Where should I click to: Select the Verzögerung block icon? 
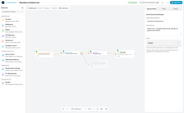3,36
